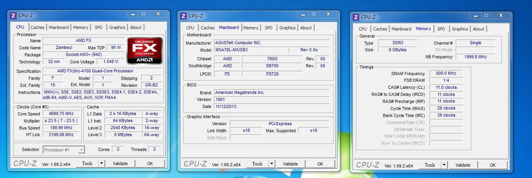Click Validate in the Memory window
Viewport: 532px width, 178px height.
coord(463,165)
